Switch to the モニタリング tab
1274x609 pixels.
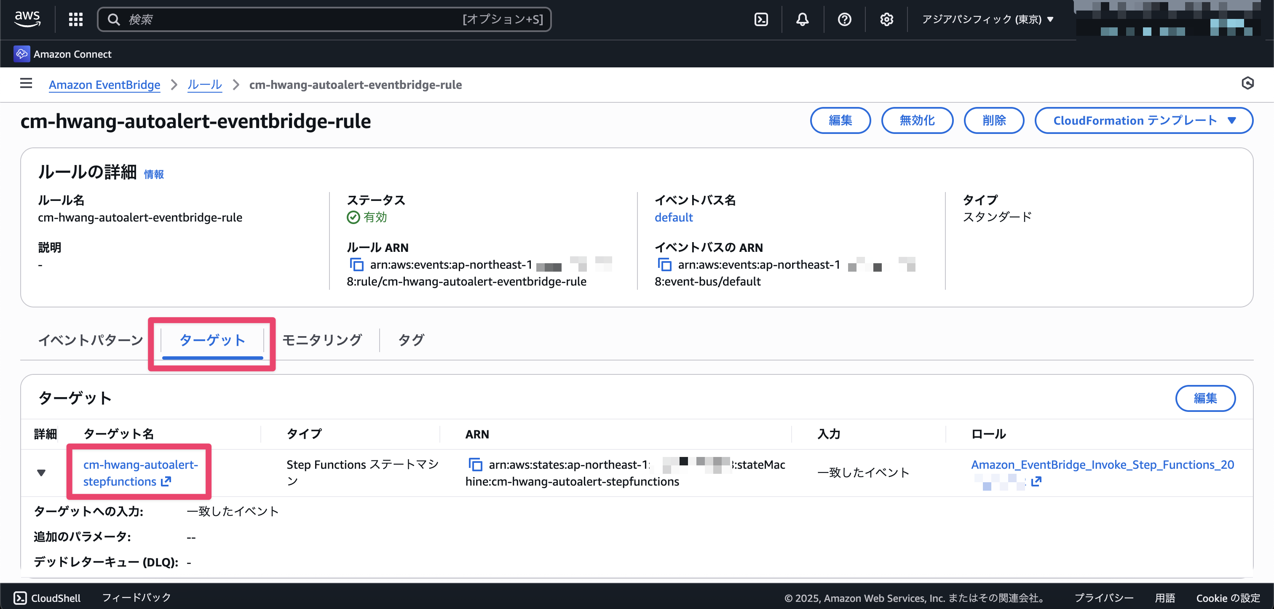point(322,340)
